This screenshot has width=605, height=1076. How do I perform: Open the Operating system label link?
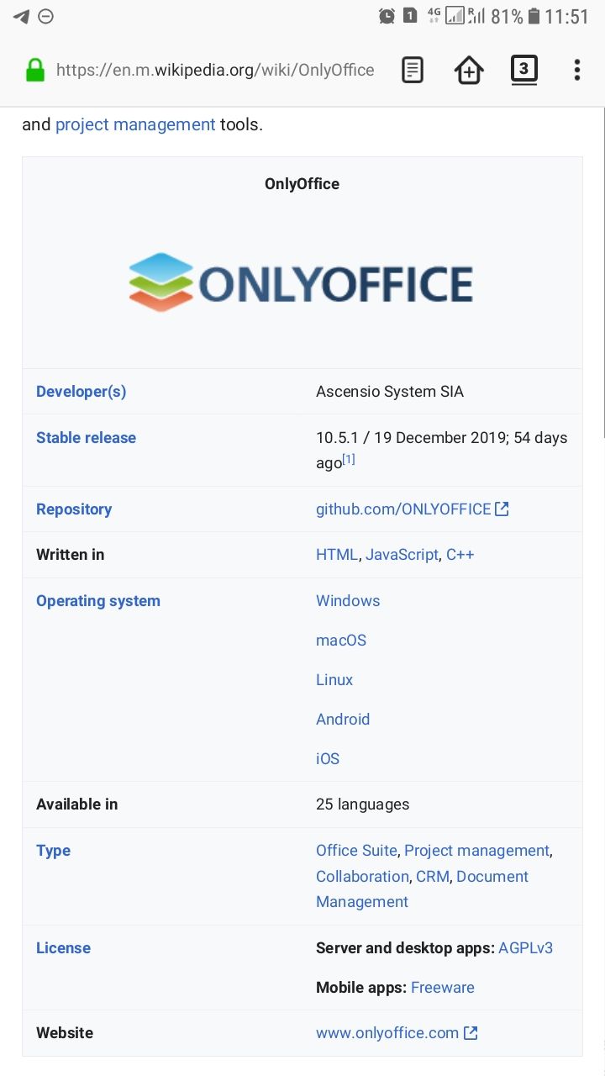click(x=98, y=600)
